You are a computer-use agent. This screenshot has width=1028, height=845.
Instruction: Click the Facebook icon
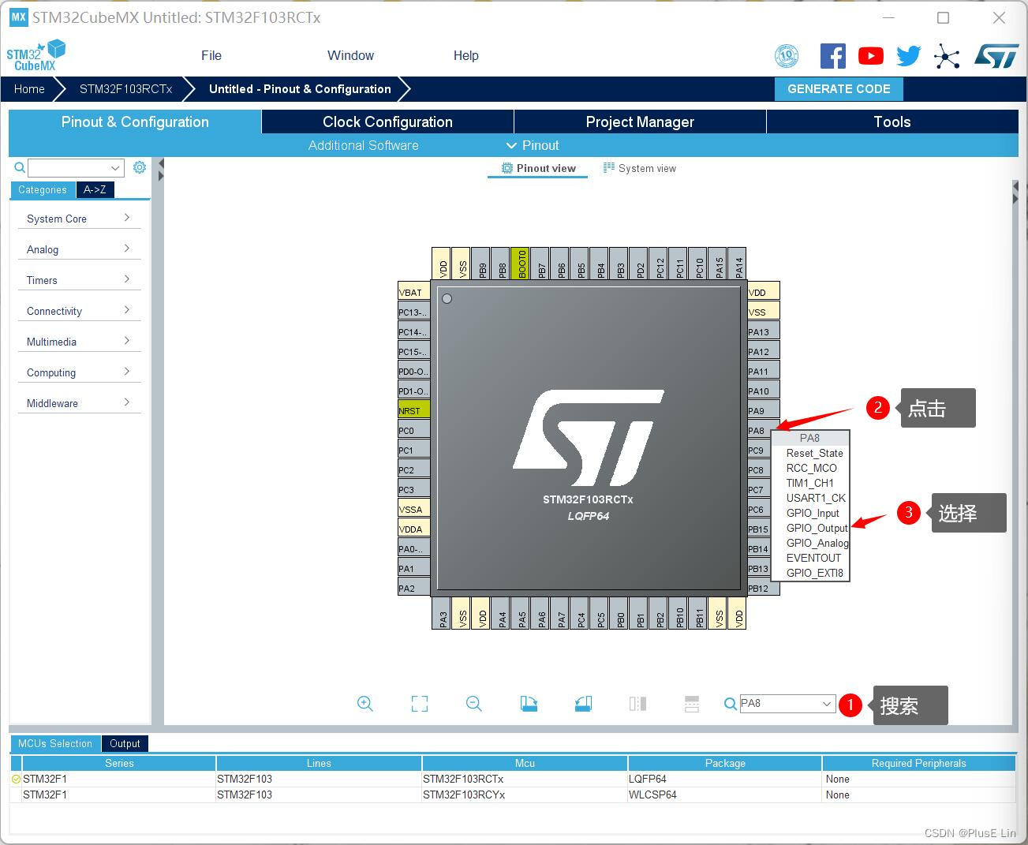click(x=833, y=56)
